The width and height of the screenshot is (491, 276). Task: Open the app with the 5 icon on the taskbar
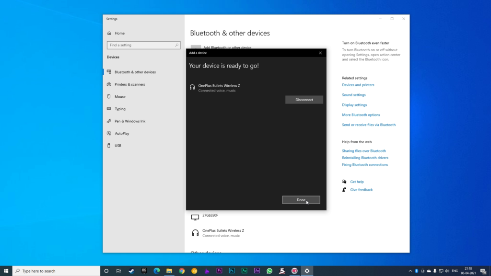tap(282, 271)
